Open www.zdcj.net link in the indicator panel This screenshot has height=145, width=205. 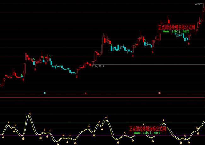[x=147, y=133]
